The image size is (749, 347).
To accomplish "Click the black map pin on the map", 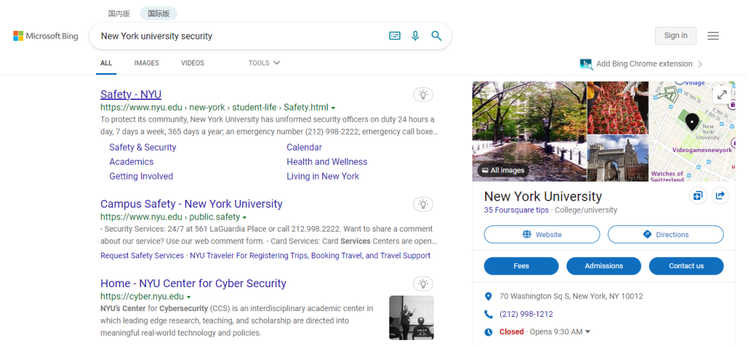I will click(692, 122).
